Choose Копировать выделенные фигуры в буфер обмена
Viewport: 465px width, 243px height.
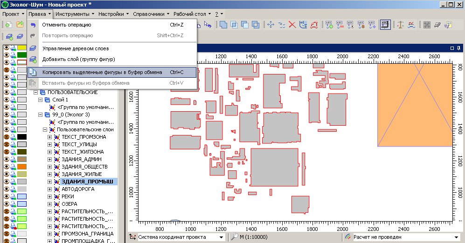[x=102, y=72]
